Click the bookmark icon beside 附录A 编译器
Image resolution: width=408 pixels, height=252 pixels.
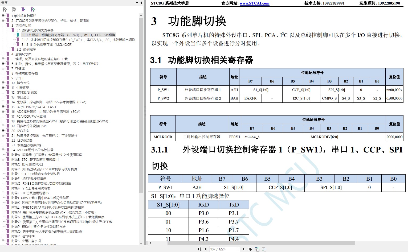pyautogui.click(x=8, y=155)
